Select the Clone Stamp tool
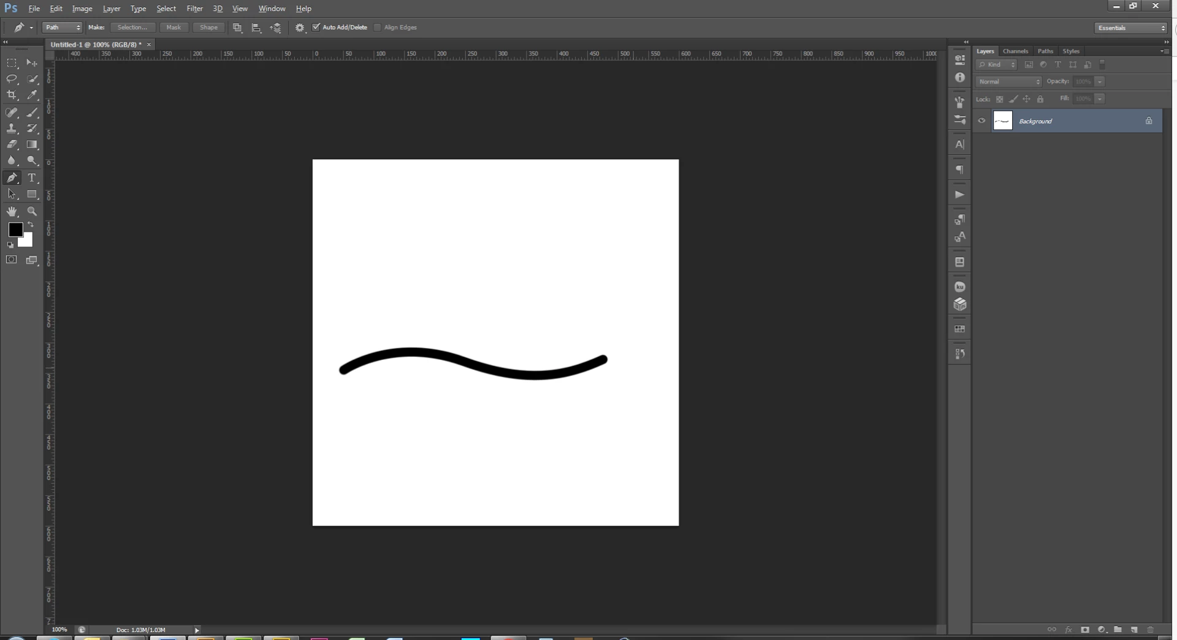The image size is (1177, 640). tap(12, 129)
